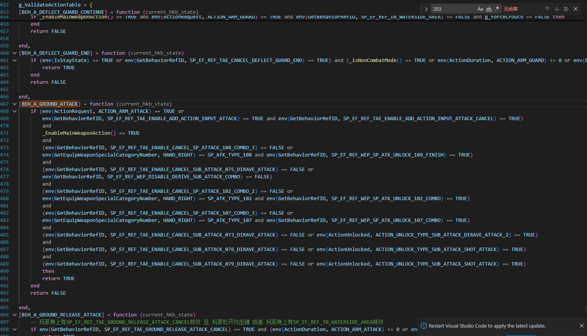587x336 pixels.
Task: Expand the replace field chevron
Action: pyautogui.click(x=426, y=9)
